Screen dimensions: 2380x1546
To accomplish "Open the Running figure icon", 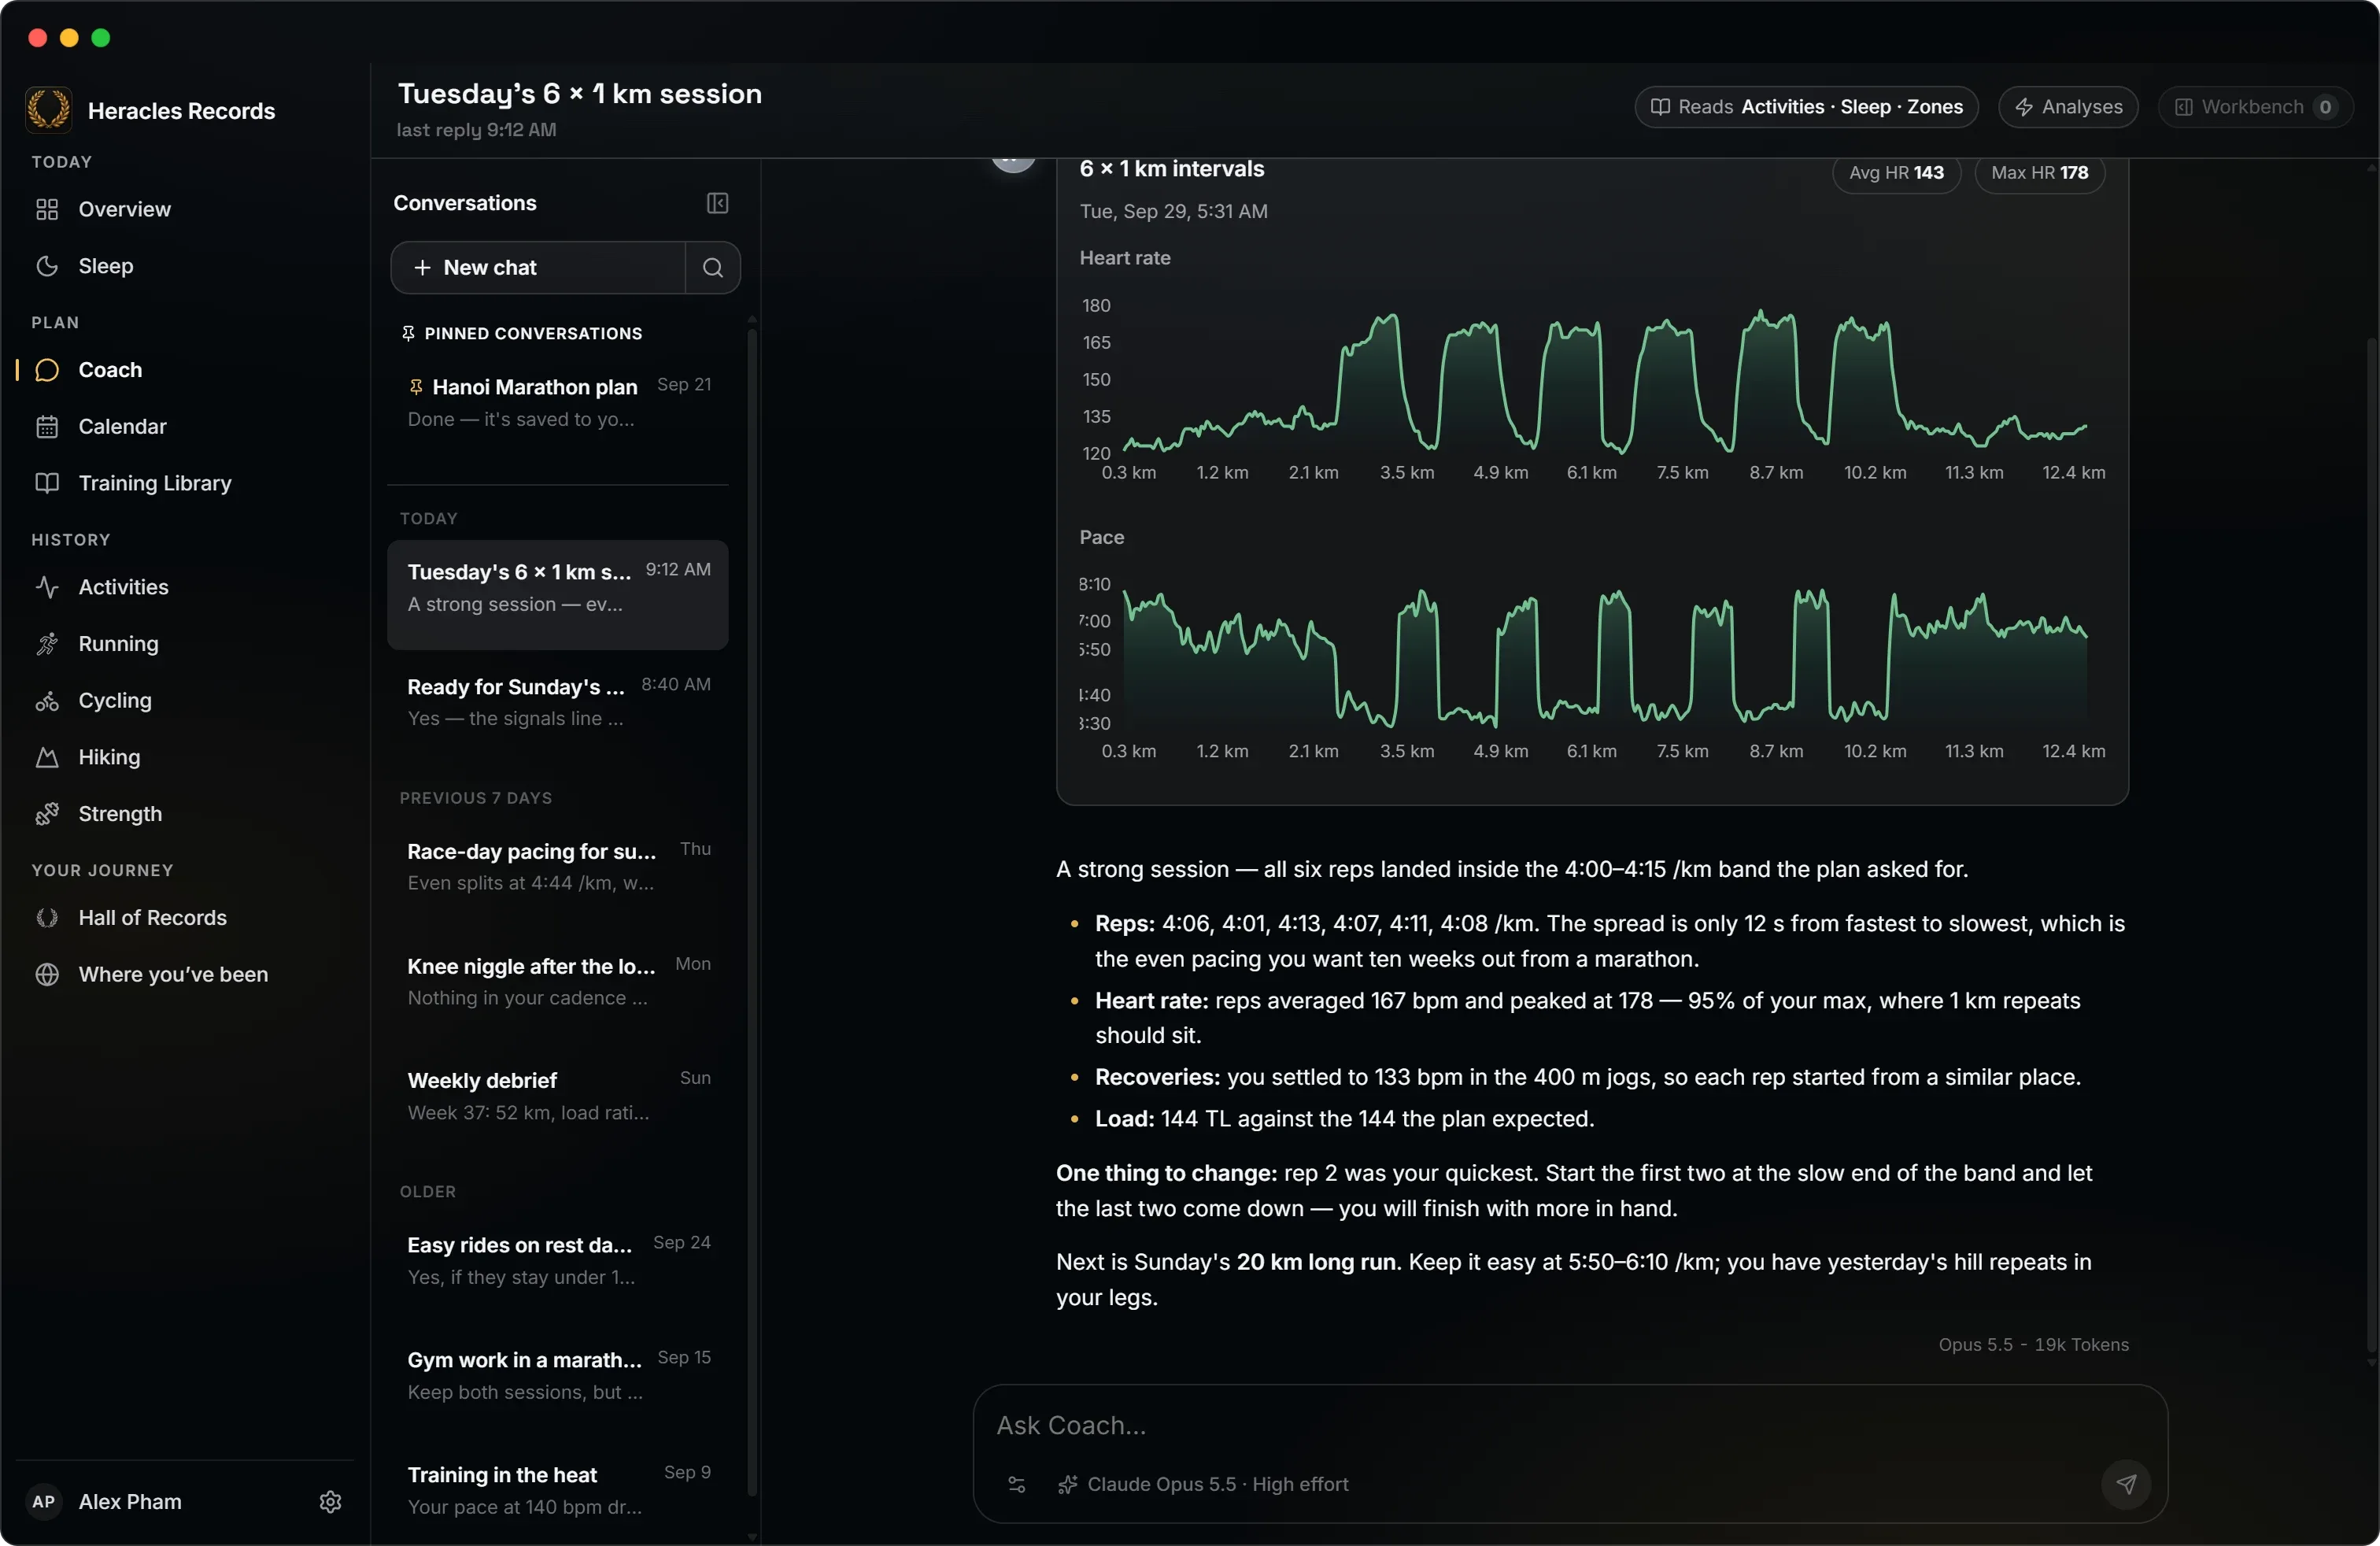I will point(47,644).
